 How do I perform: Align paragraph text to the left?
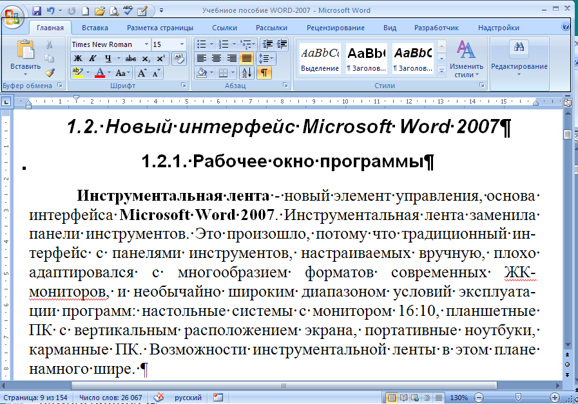click(201, 59)
